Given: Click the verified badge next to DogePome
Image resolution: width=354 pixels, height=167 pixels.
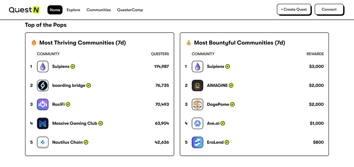Looking at the screenshot, I should pos(232,104).
